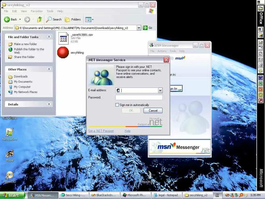Screen dimensions: 265x199
Task: Collapse the Other Places panel
Action: click(x=49, y=69)
